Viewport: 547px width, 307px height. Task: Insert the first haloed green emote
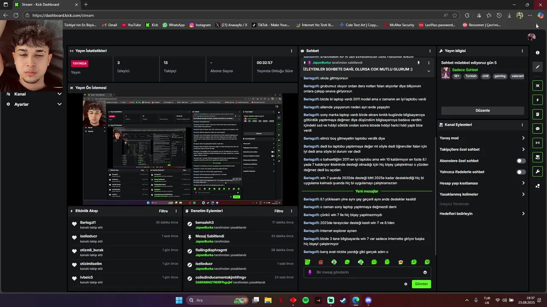(x=307, y=262)
